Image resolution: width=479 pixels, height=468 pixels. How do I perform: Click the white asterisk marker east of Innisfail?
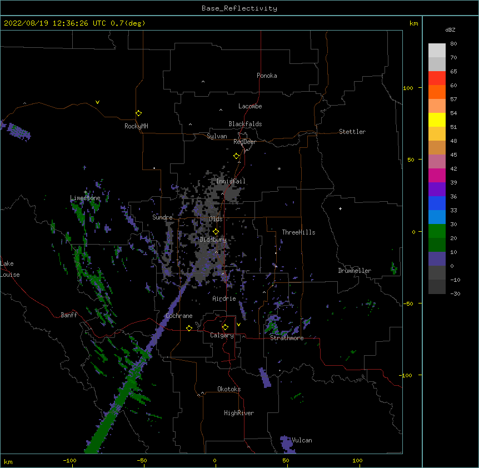coord(279,168)
